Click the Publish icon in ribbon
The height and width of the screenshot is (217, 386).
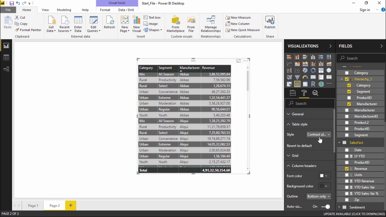coord(270,23)
